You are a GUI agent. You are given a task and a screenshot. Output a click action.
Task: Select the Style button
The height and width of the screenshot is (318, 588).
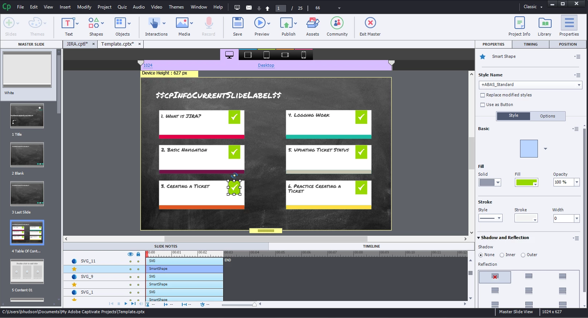513,116
